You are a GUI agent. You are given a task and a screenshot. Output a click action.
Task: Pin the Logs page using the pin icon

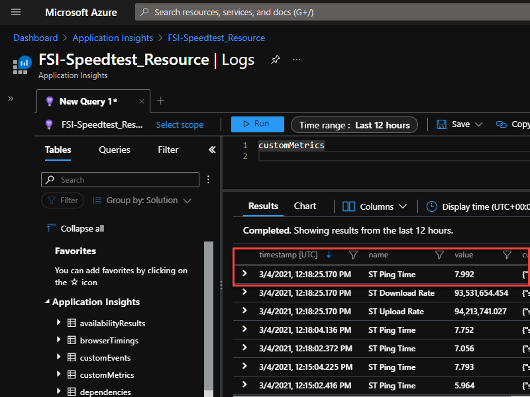(x=275, y=60)
